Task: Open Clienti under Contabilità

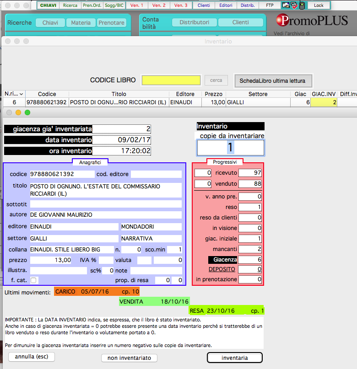Action: pyautogui.click(x=240, y=22)
